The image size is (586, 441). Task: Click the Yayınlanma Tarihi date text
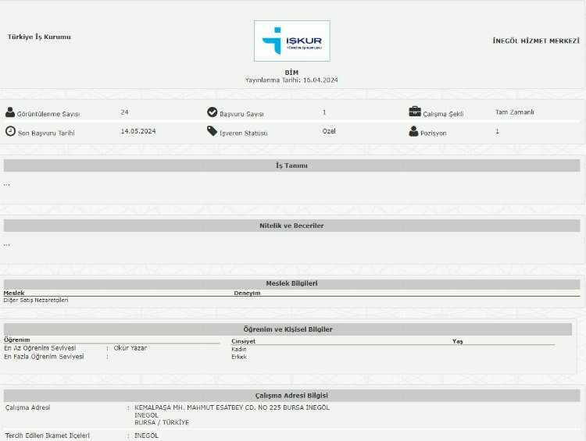[291, 80]
